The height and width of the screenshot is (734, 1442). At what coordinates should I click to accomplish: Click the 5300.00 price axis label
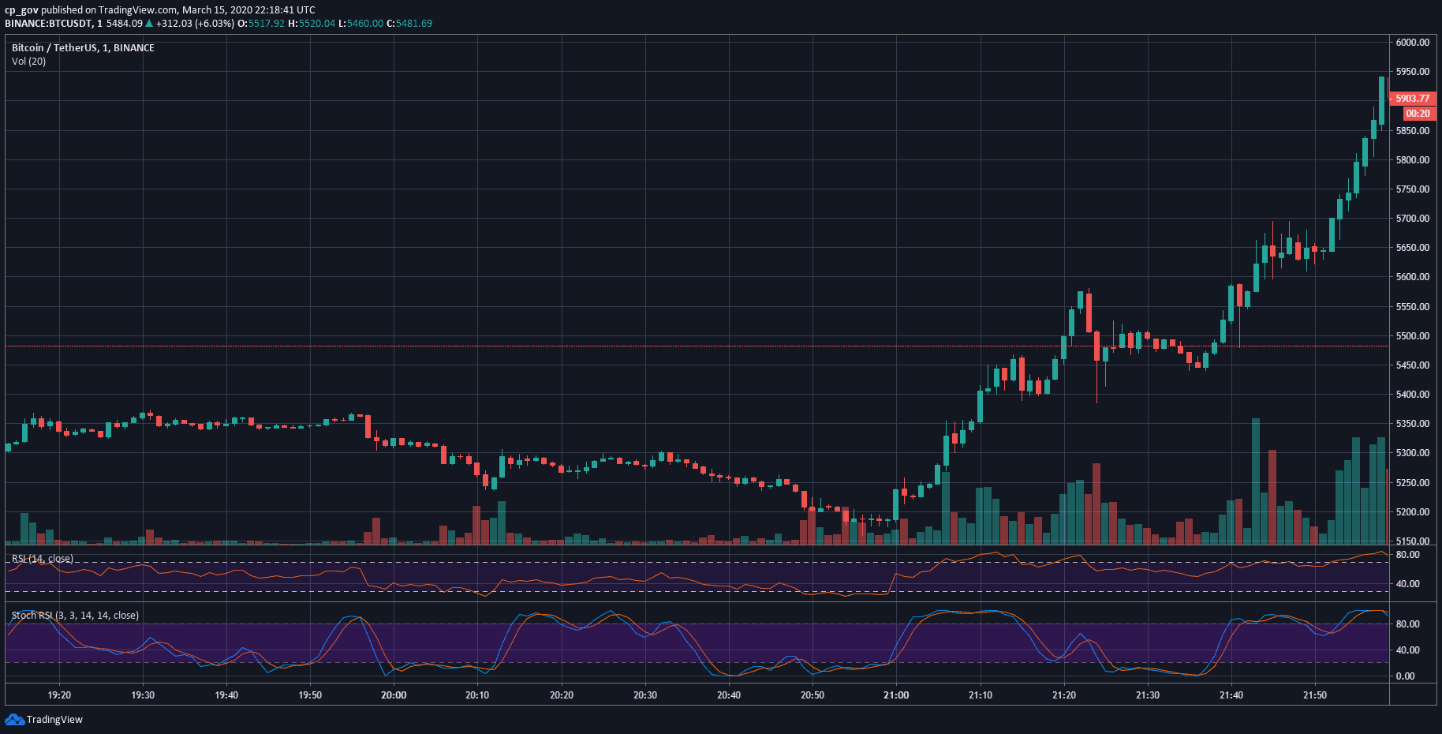coord(1412,453)
